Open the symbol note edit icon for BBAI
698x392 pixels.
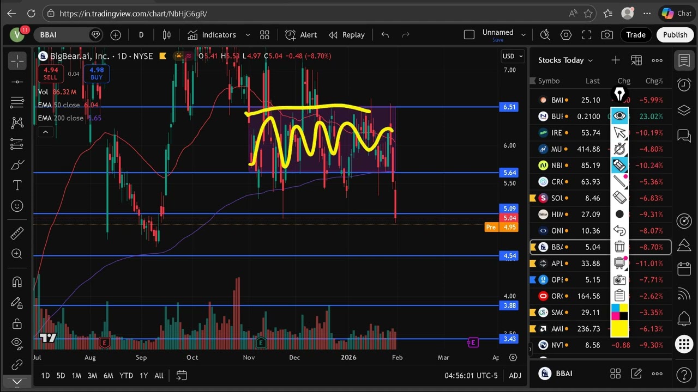pyautogui.click(x=636, y=373)
